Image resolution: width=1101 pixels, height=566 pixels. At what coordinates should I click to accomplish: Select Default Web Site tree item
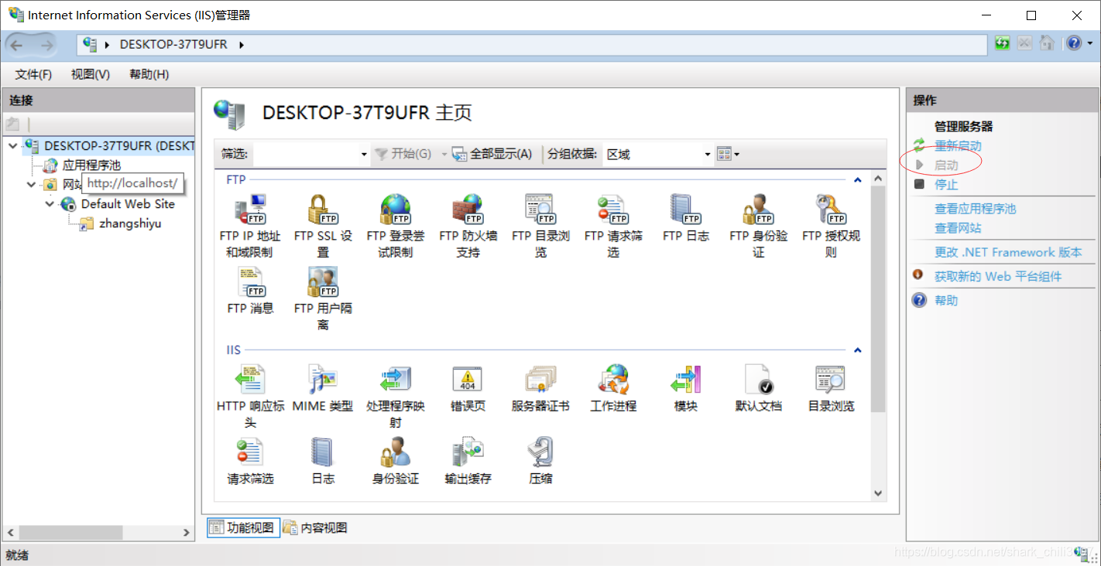(x=128, y=204)
